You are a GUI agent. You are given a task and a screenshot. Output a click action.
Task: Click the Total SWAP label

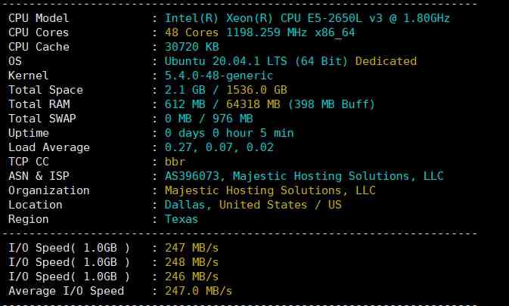click(42, 119)
